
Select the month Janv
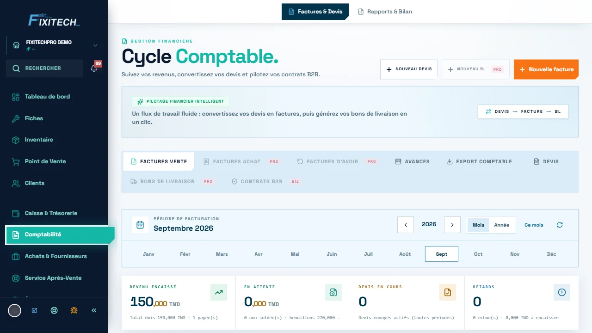point(149,254)
